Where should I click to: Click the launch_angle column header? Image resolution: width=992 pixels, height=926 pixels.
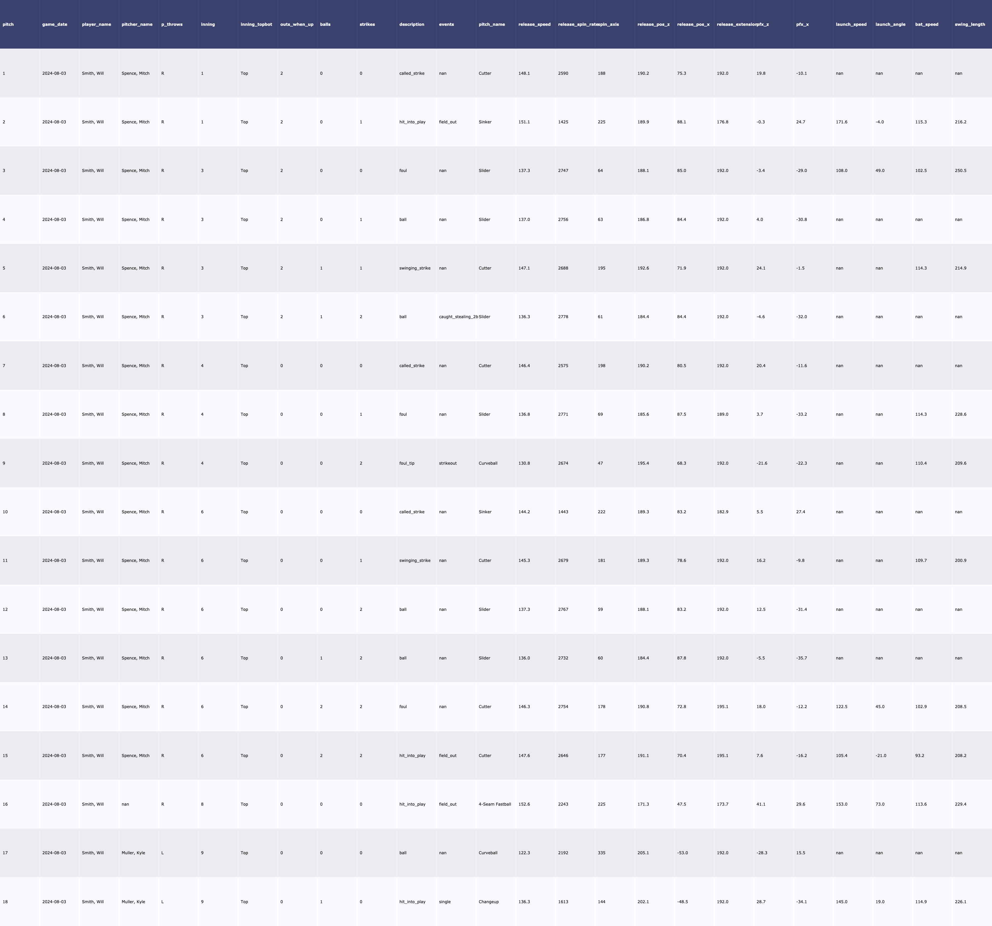890,24
